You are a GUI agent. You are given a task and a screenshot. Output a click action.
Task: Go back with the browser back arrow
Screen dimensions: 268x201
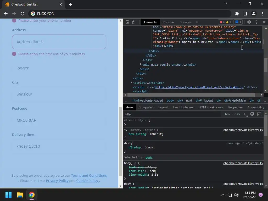6,14
